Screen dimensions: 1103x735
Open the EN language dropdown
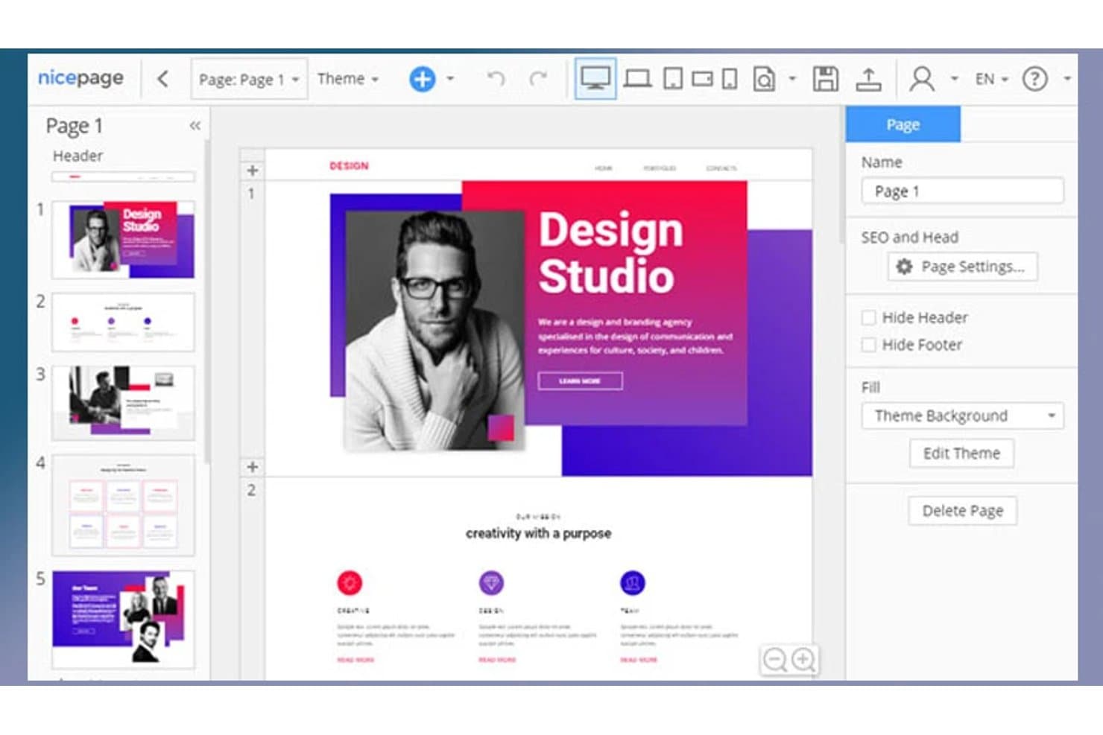pos(991,78)
